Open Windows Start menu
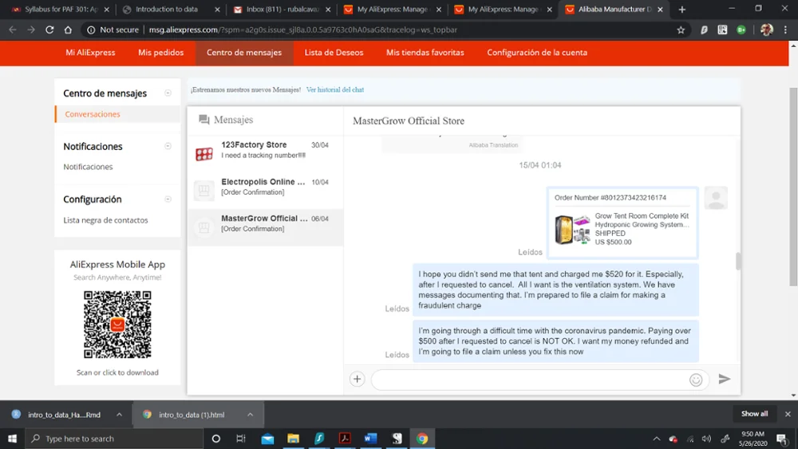 12,439
